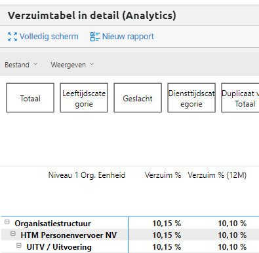Click the Verzuim % (12M) column header
The height and width of the screenshot is (253, 259).
click(217, 175)
